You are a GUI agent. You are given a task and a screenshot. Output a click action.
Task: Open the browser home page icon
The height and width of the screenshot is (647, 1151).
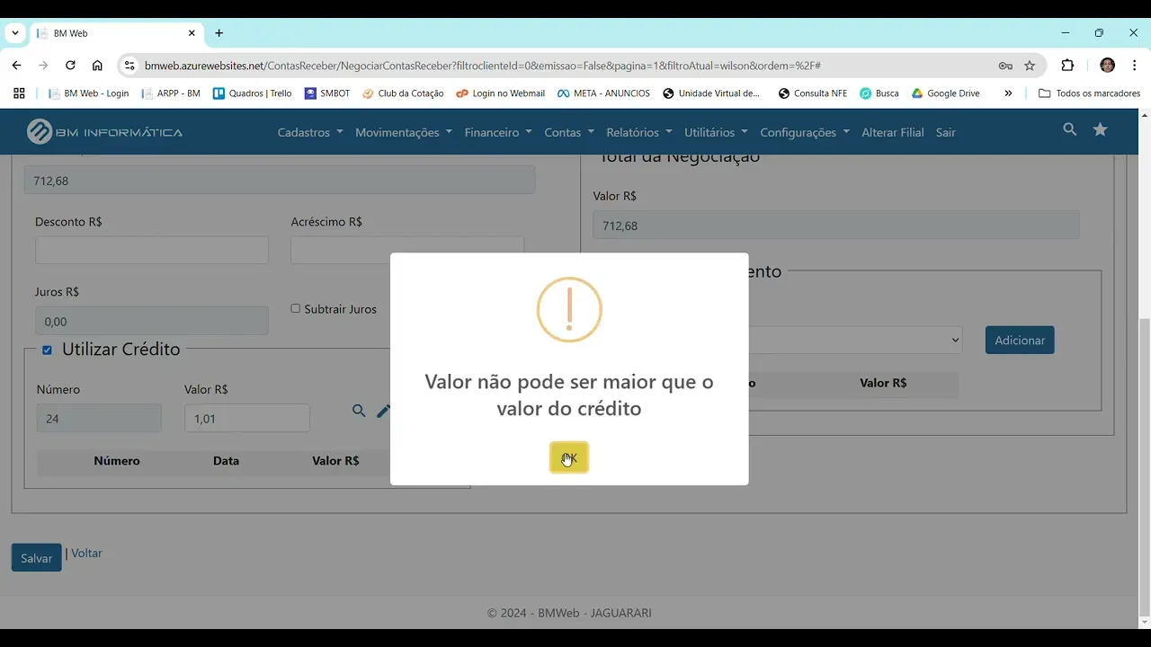coord(97,66)
